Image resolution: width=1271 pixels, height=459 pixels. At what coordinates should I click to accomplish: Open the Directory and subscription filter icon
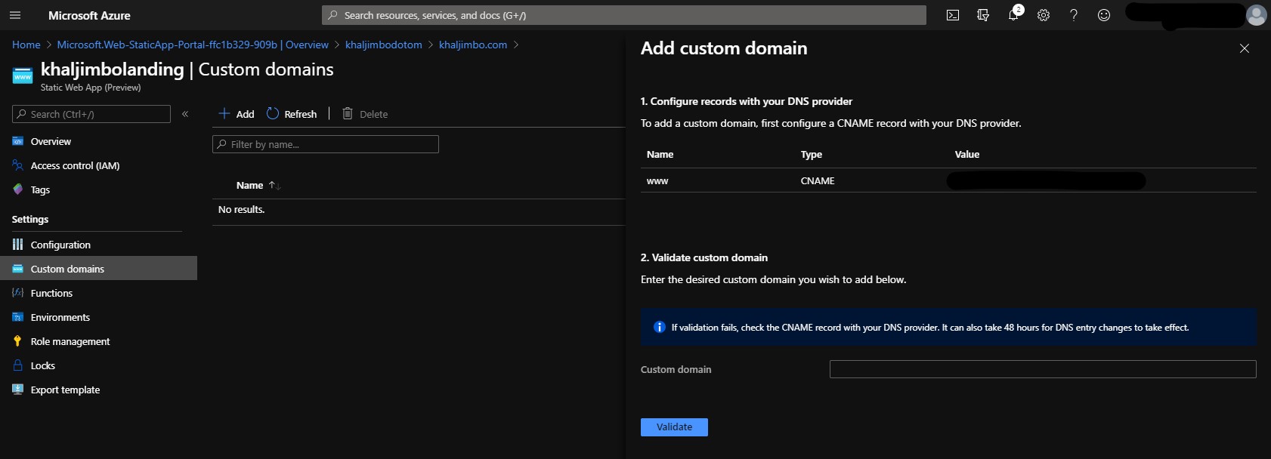[983, 15]
